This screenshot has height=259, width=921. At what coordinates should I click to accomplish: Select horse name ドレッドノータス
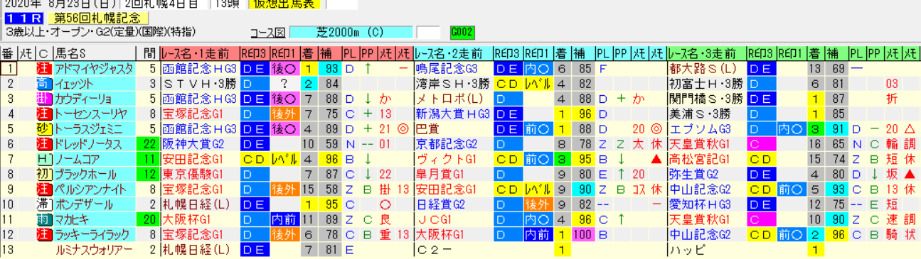click(95, 144)
